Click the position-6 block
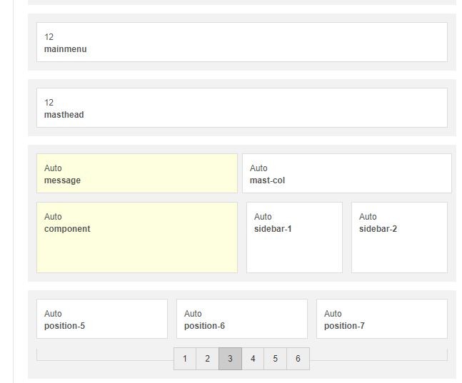 click(x=242, y=319)
